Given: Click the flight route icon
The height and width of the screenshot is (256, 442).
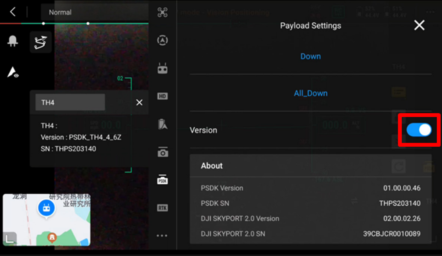Looking at the screenshot, I should 41,42.
